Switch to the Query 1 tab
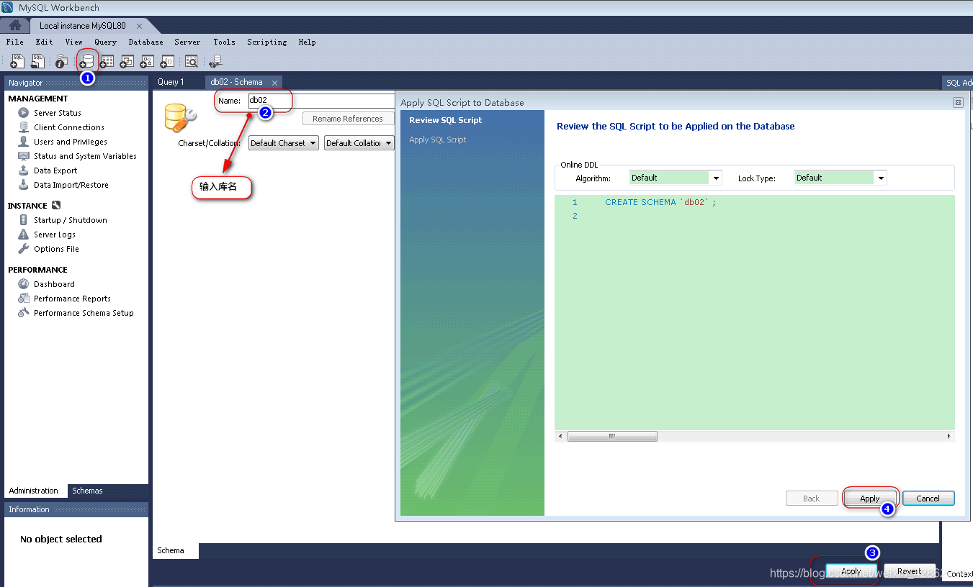973x587 pixels. pyautogui.click(x=171, y=82)
